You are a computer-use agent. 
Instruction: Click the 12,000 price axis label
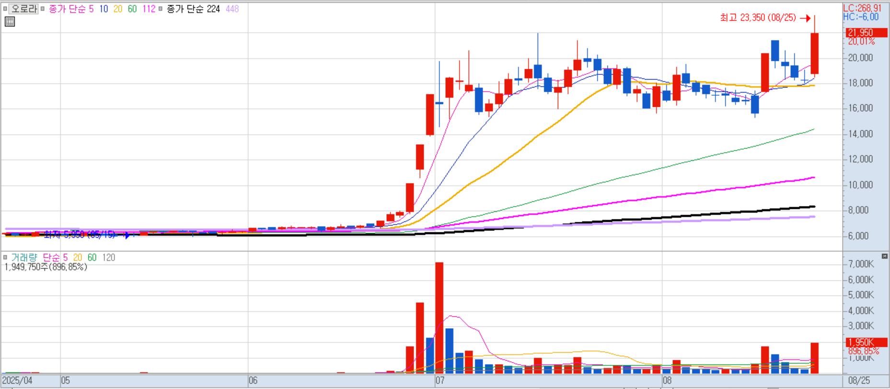point(861,159)
